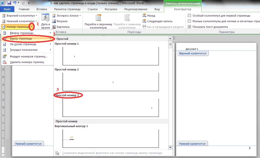Image resolution: width=260 pixels, height=158 pixels.
Task: Open the Файл tab
Action: pos(7,9)
